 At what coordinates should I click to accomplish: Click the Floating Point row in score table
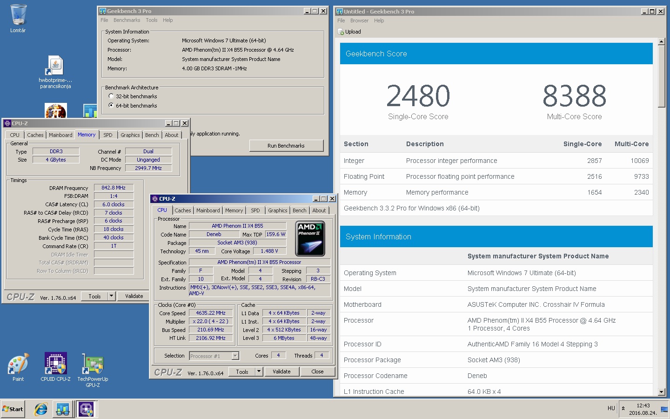(496, 176)
